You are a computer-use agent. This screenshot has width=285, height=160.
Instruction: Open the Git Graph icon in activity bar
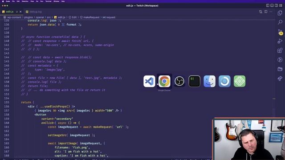[x=280, y=60]
